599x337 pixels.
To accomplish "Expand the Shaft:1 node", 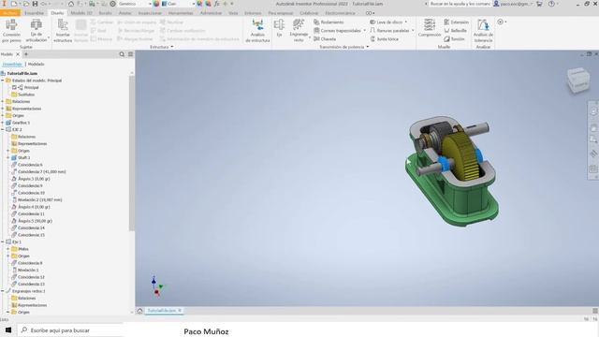I will point(8,158).
